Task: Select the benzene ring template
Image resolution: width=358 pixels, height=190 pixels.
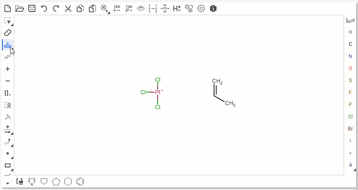Action: click(x=80, y=181)
